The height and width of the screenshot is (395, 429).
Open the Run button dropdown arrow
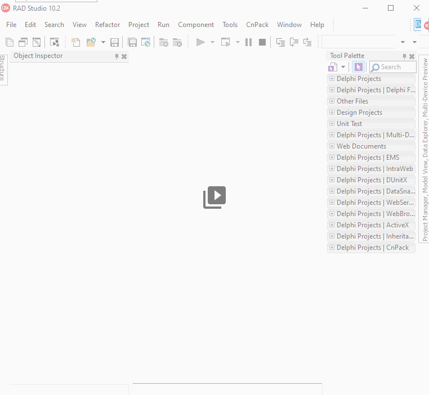[213, 42]
